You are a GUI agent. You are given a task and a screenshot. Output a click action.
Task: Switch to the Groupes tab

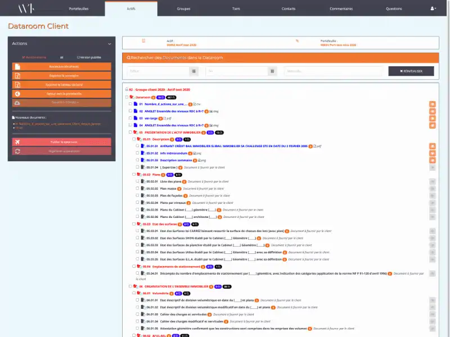tap(183, 8)
